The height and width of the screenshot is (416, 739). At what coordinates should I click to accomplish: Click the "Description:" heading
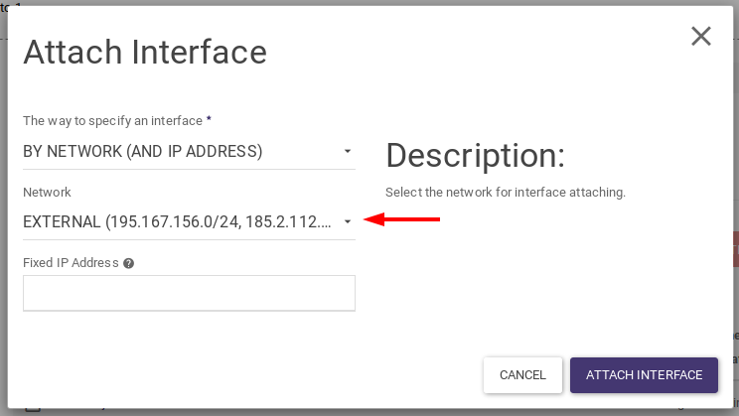[475, 155]
